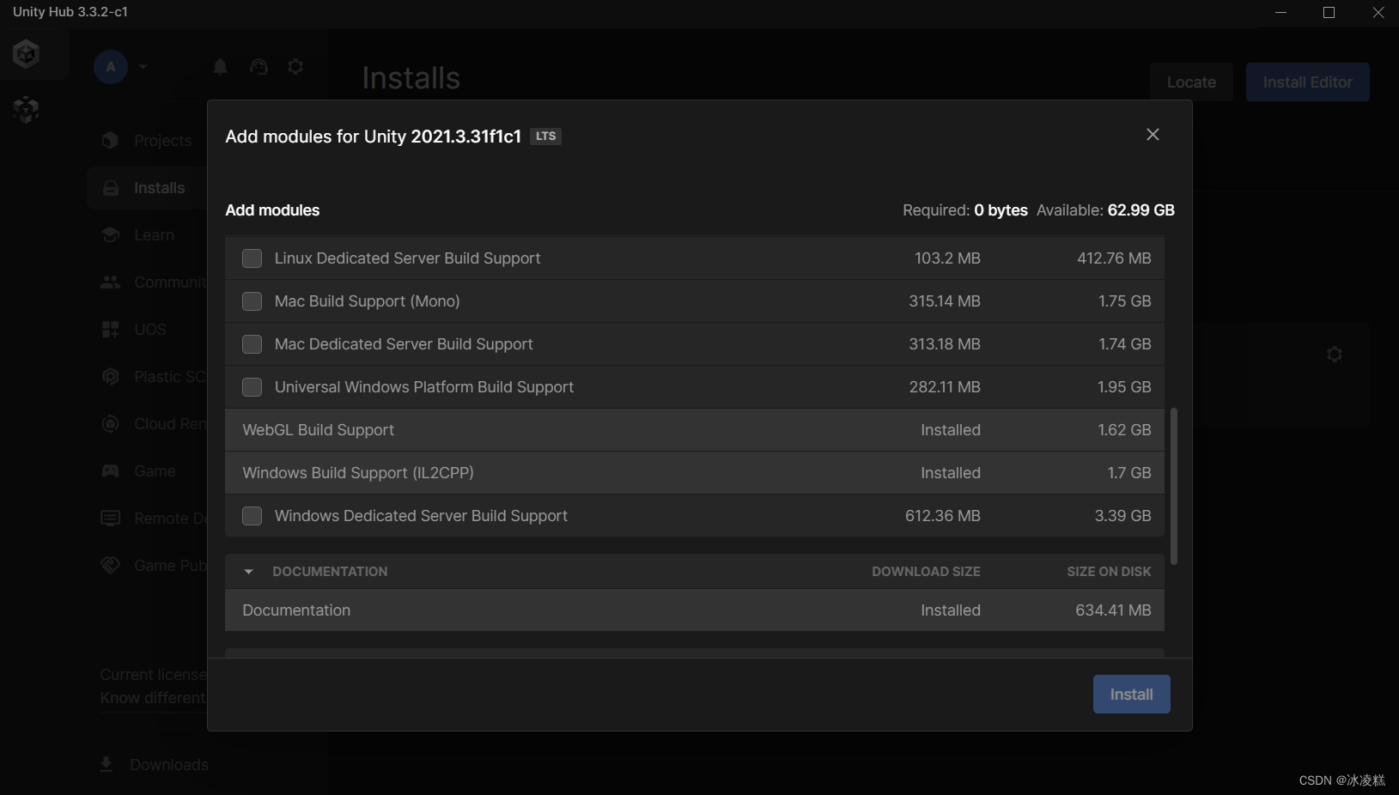
Task: Check Universal Windows Platform Build Support
Action: pos(252,387)
